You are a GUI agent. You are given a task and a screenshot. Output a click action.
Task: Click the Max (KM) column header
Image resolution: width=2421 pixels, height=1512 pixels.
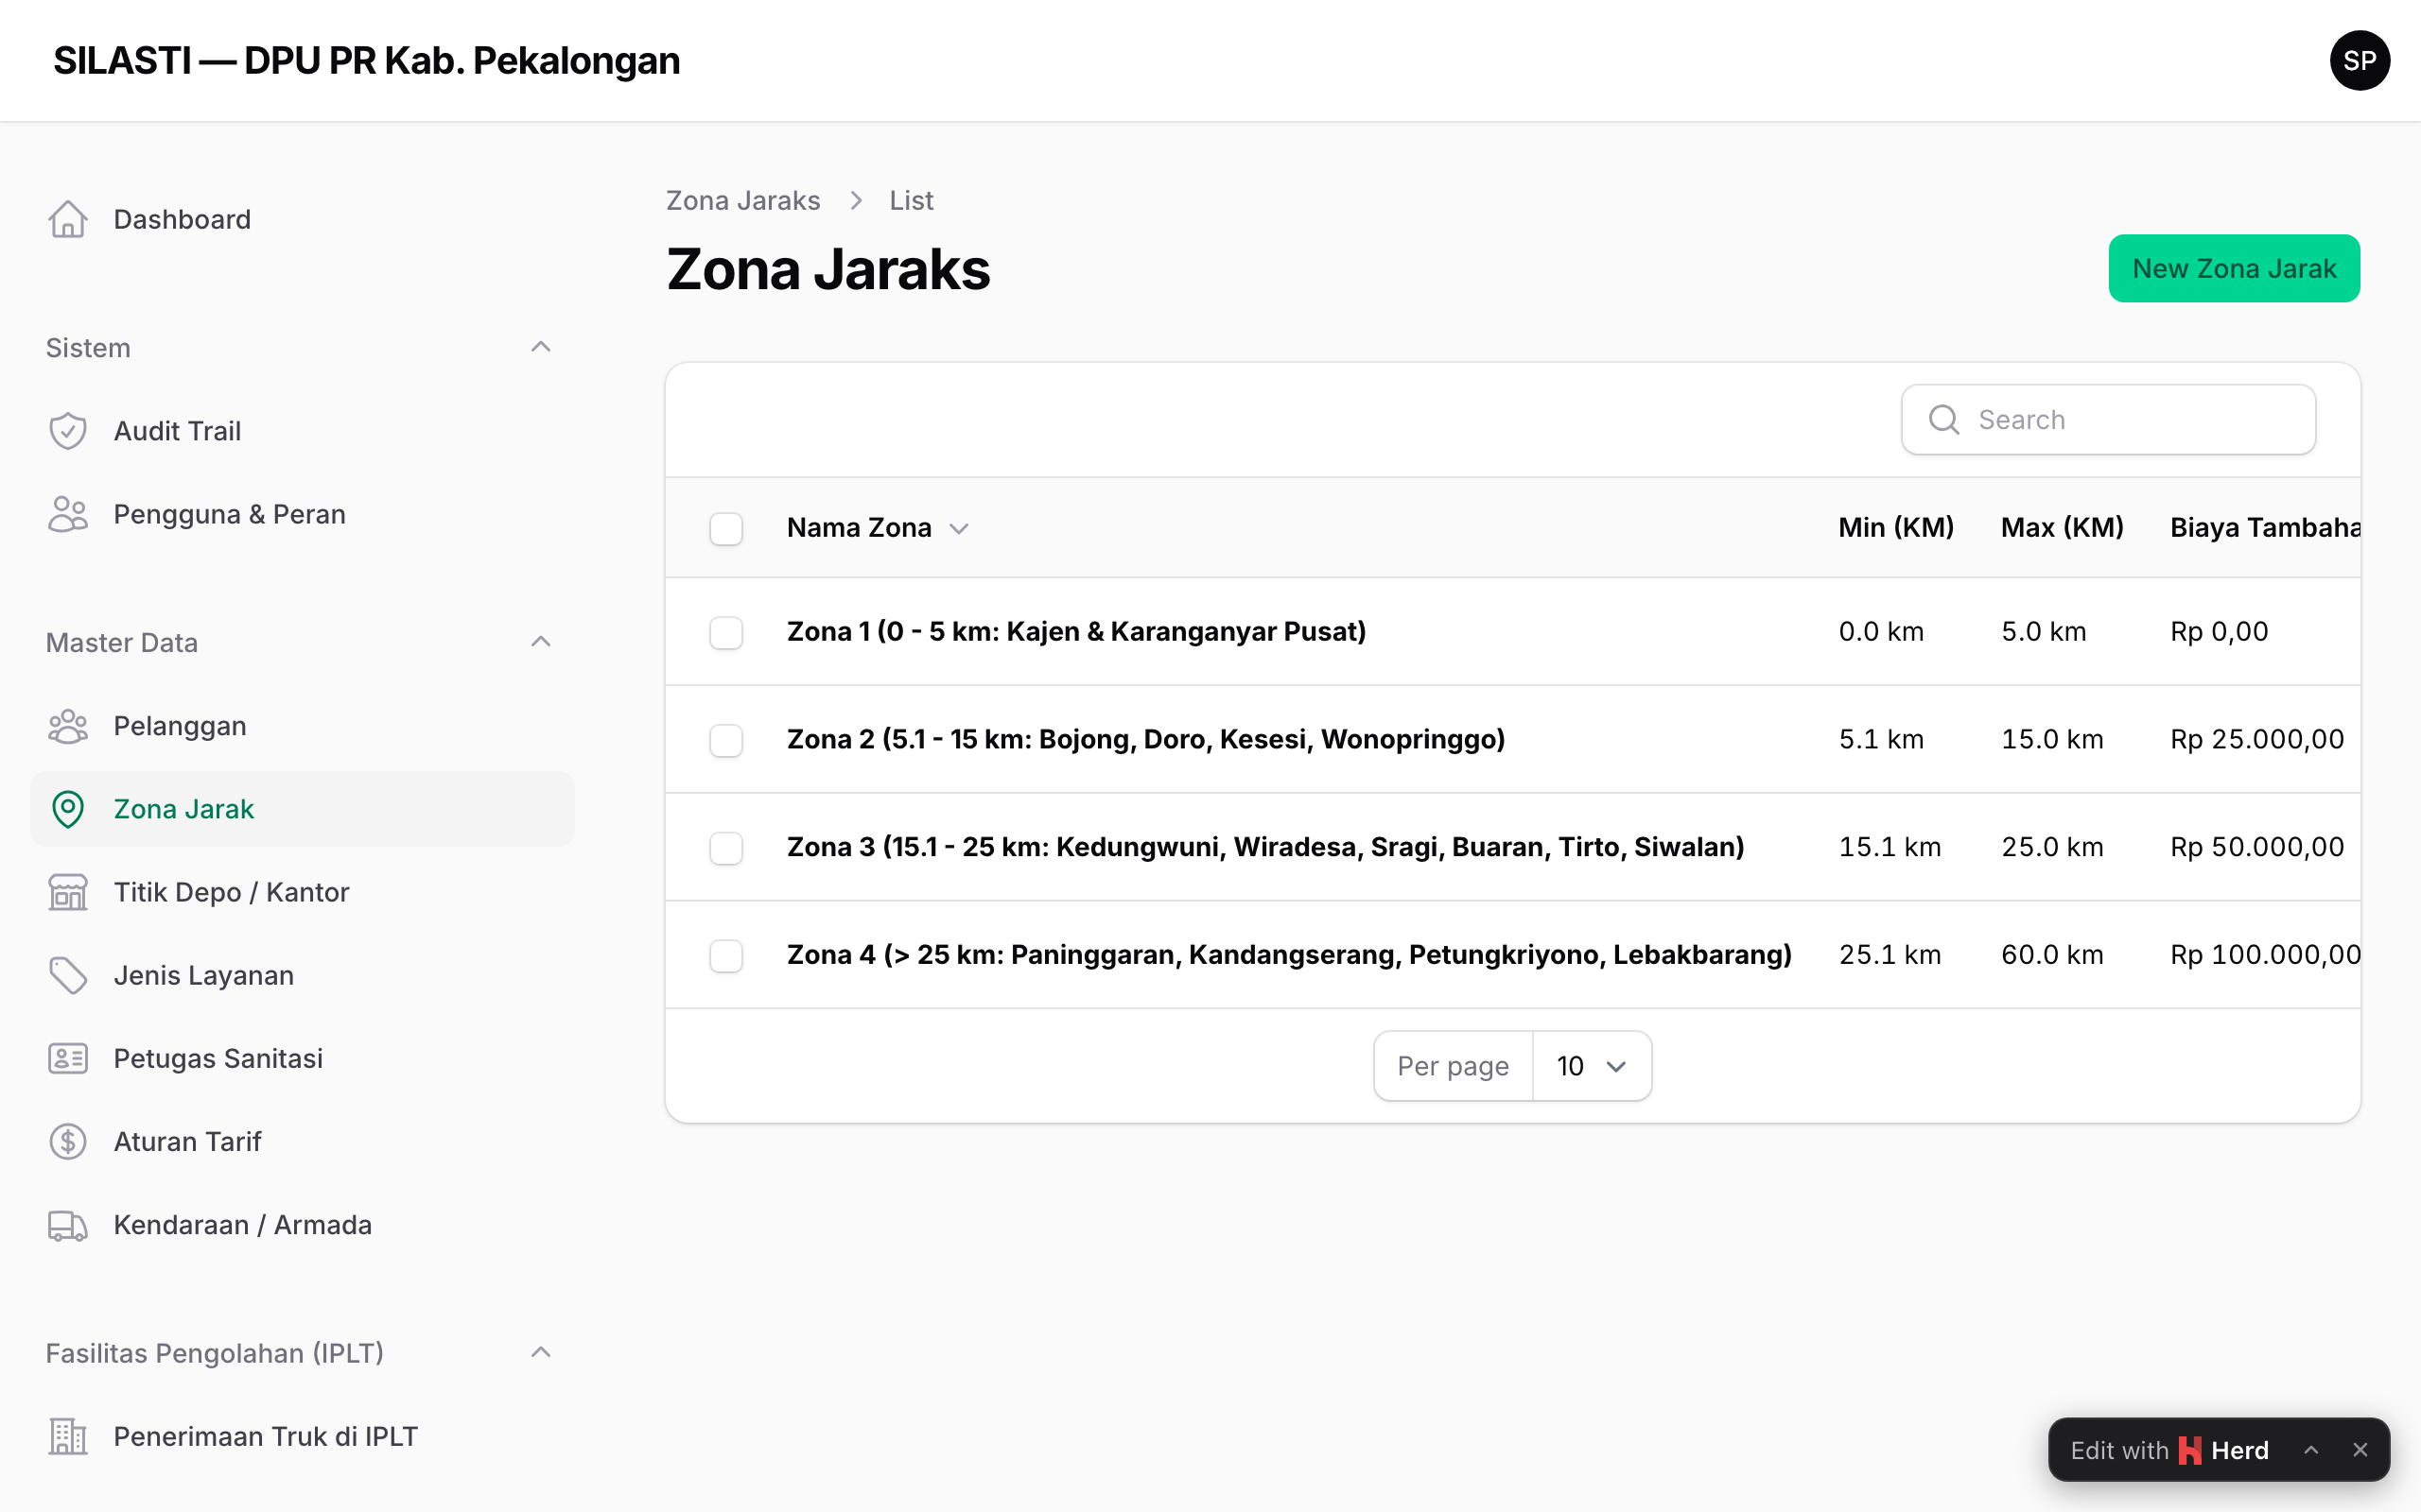2061,528
